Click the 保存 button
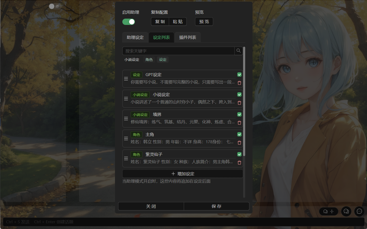The width and height of the screenshot is (367, 229). tap(217, 206)
